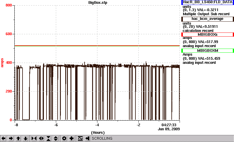Screen dimensions: 234x142
Task: Click the circle auto-scale toolbar button
Action: click(x=64, y=138)
